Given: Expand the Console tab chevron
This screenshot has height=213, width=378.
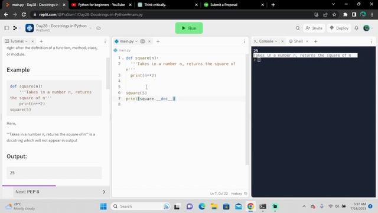Looking at the screenshot, I should click(x=276, y=41).
